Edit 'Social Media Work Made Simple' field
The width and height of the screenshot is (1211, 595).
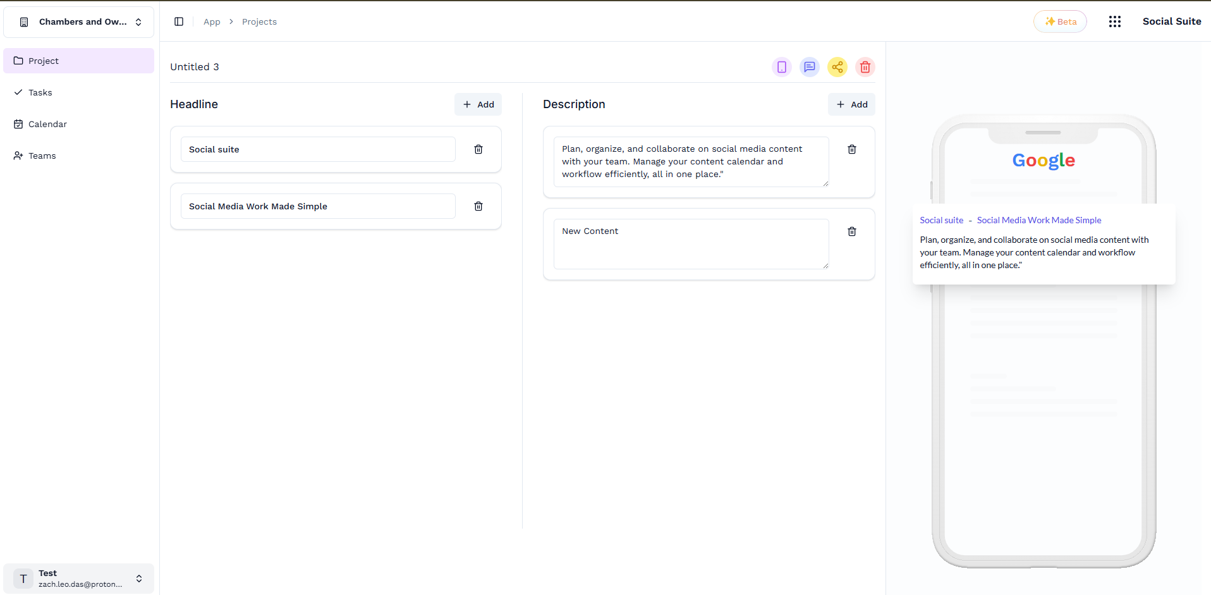[x=318, y=206]
